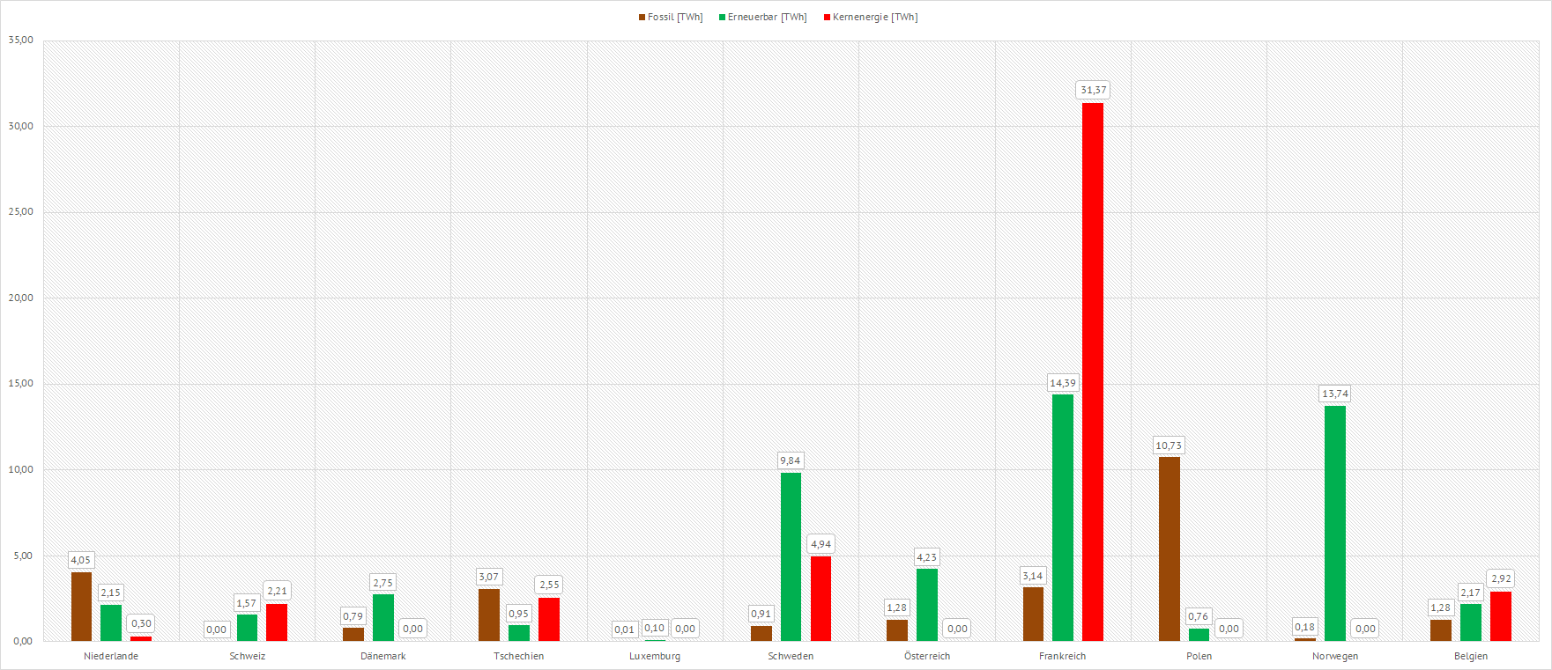Select the green Frankreich Erneuerbar bar
This screenshot has height=670, width=1552.
pos(1063,518)
